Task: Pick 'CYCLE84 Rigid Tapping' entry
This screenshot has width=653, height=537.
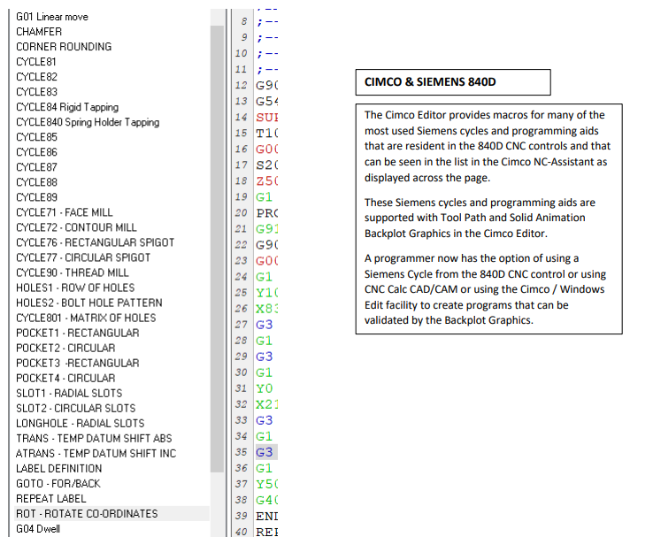Action: click(67, 107)
